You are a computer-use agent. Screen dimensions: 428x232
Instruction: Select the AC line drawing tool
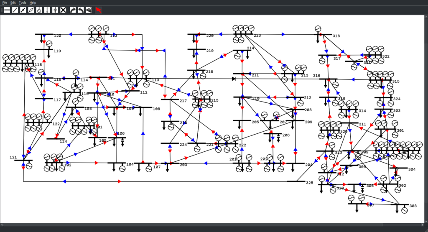pyautogui.click(x=15, y=10)
